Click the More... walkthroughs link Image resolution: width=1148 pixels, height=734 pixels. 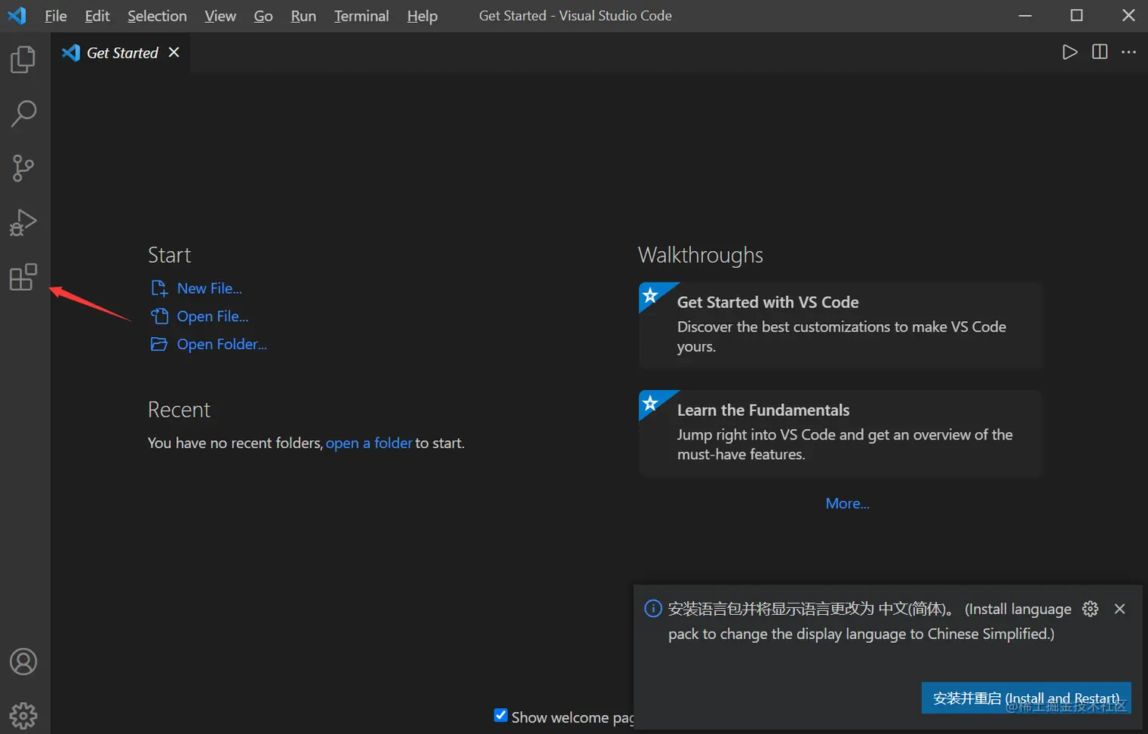[x=847, y=503]
